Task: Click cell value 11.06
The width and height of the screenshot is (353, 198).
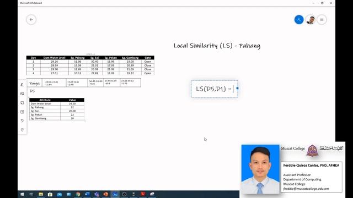Action: click(x=78, y=62)
